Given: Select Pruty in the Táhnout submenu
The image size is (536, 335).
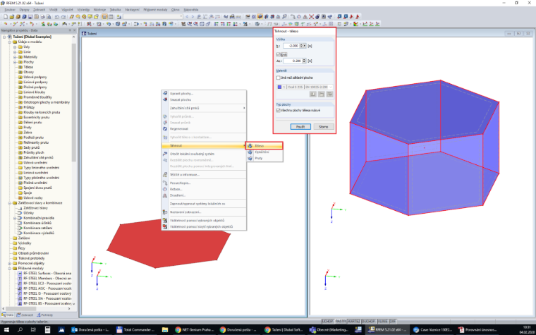Looking at the screenshot, I should [264, 158].
